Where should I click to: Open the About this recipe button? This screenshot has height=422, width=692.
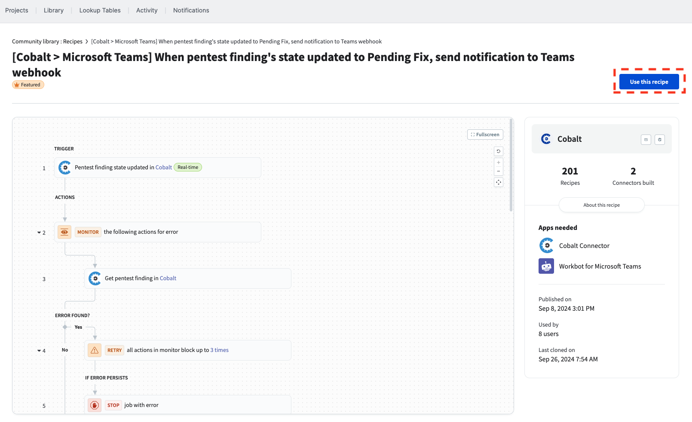coord(602,205)
